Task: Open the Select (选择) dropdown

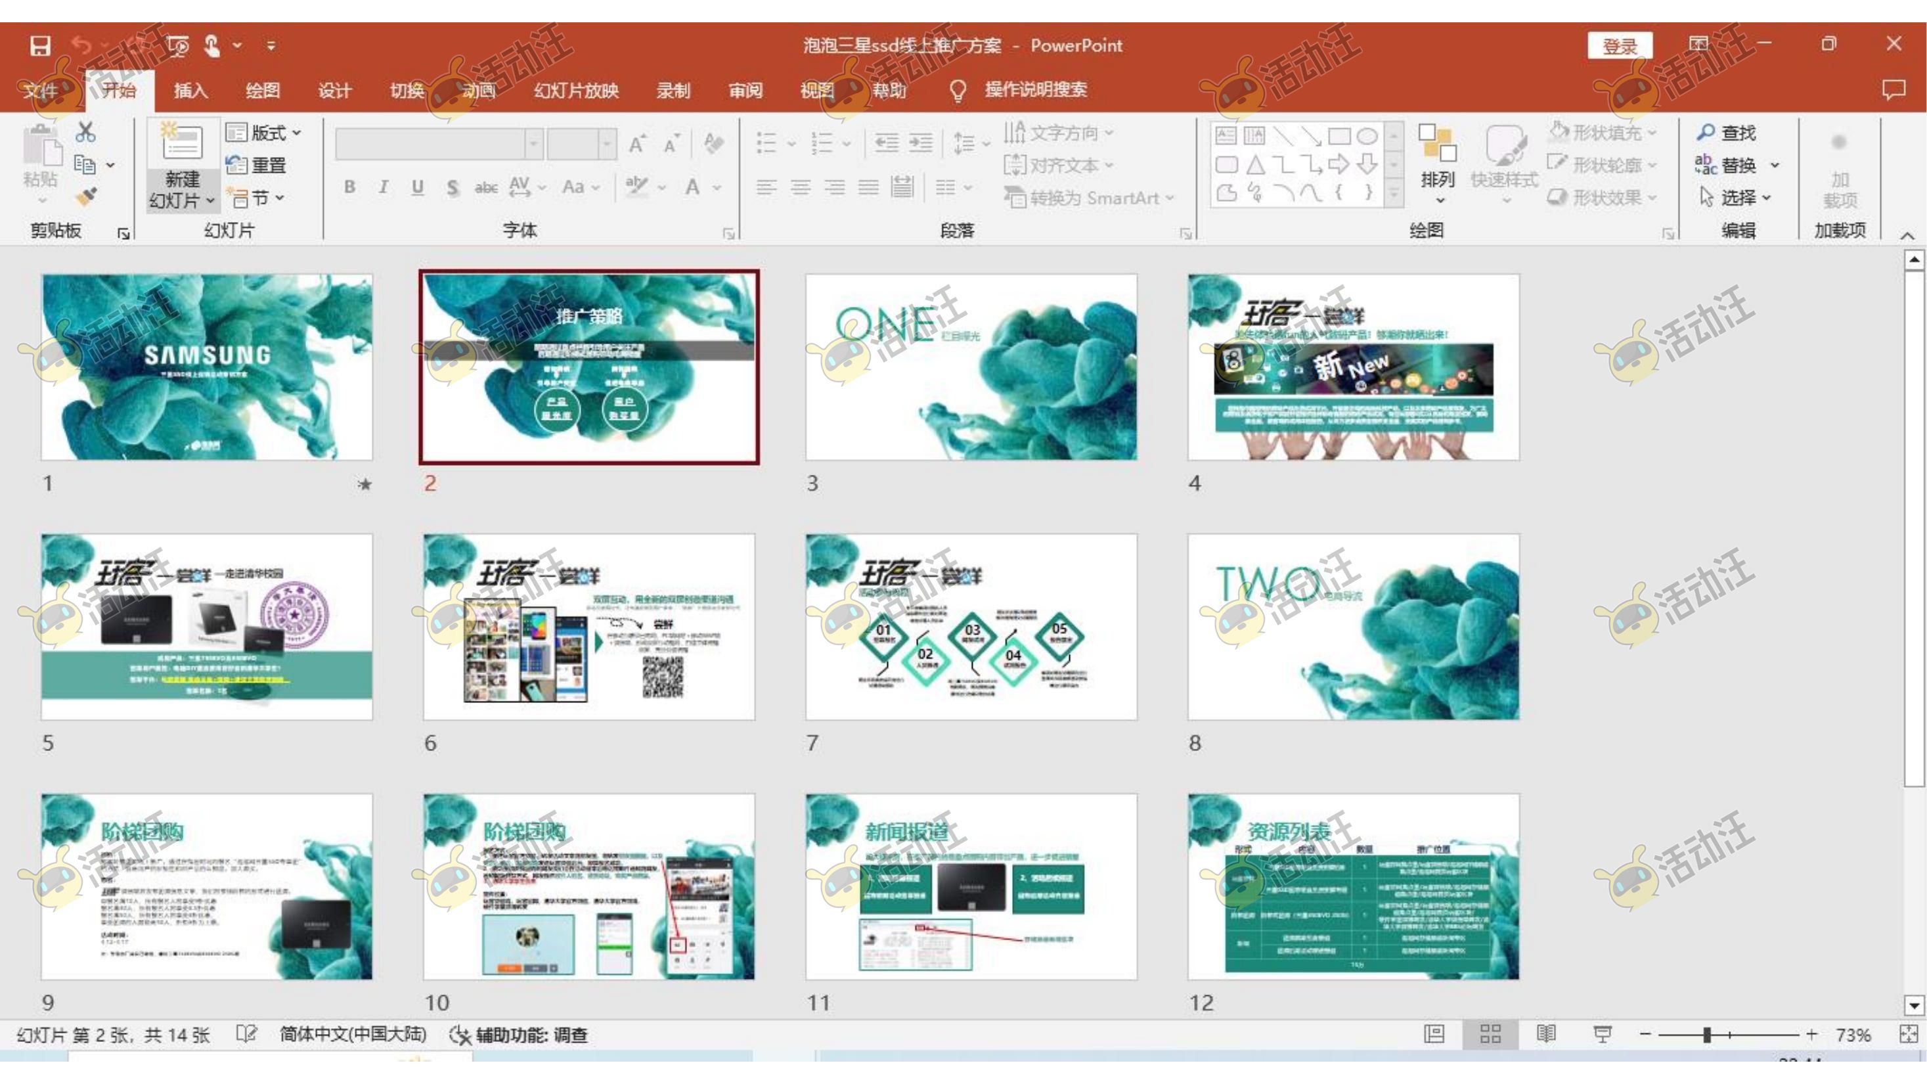Action: (1735, 198)
